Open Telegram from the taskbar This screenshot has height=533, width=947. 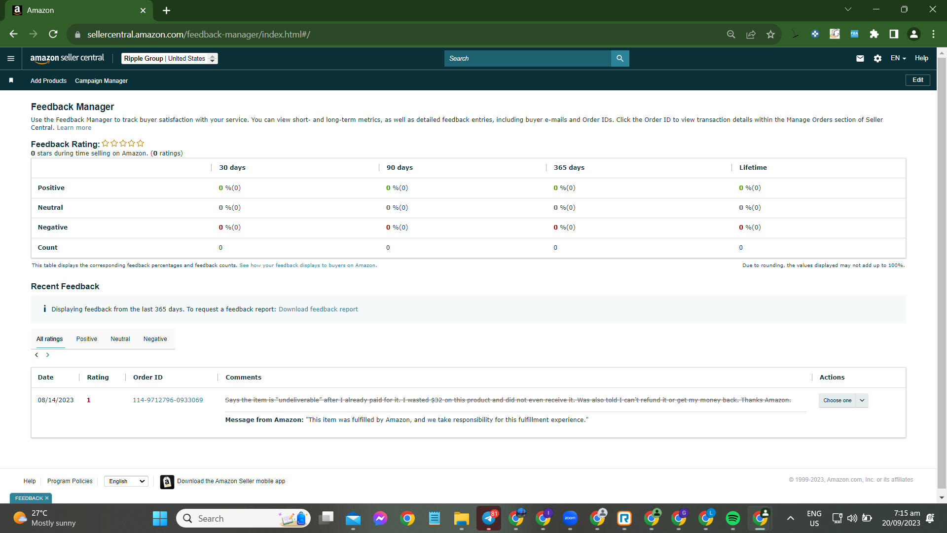(489, 518)
